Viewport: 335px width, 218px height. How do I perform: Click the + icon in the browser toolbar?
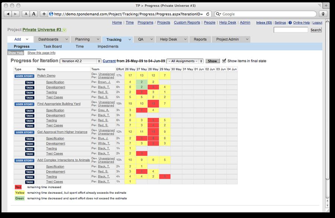45,13
